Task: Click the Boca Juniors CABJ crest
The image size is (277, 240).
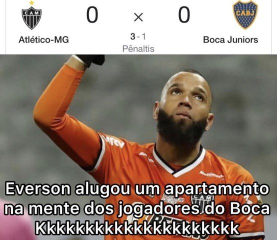Action: (244, 14)
